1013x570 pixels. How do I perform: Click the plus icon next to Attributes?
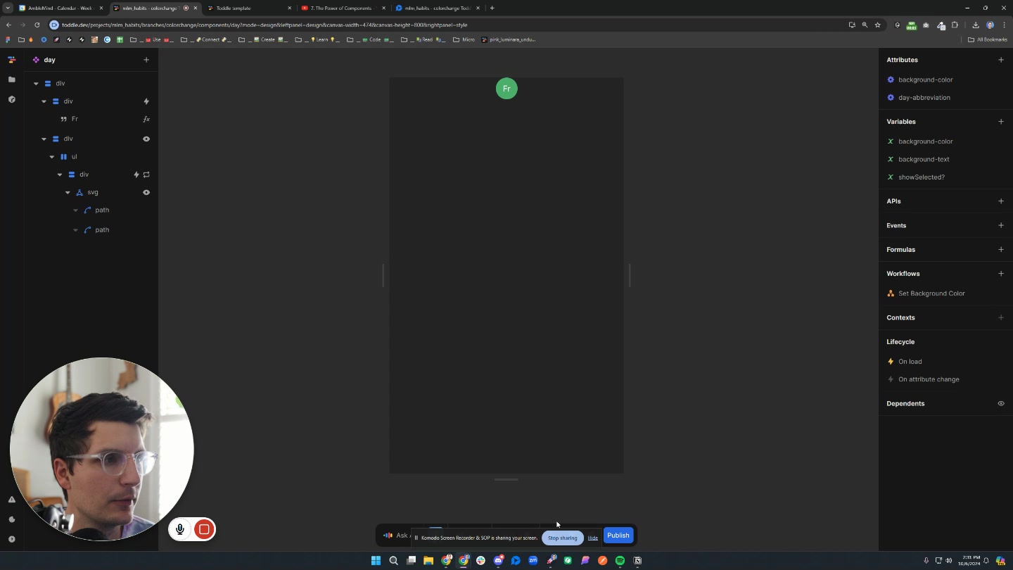point(1000,60)
